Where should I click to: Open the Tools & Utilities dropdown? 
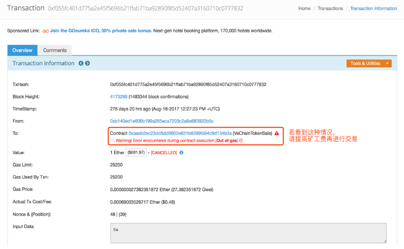365,63
